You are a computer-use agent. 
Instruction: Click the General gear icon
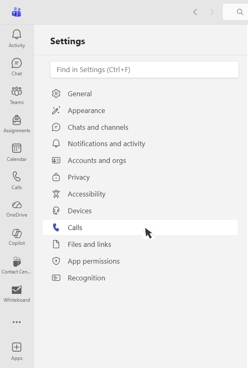pos(56,94)
